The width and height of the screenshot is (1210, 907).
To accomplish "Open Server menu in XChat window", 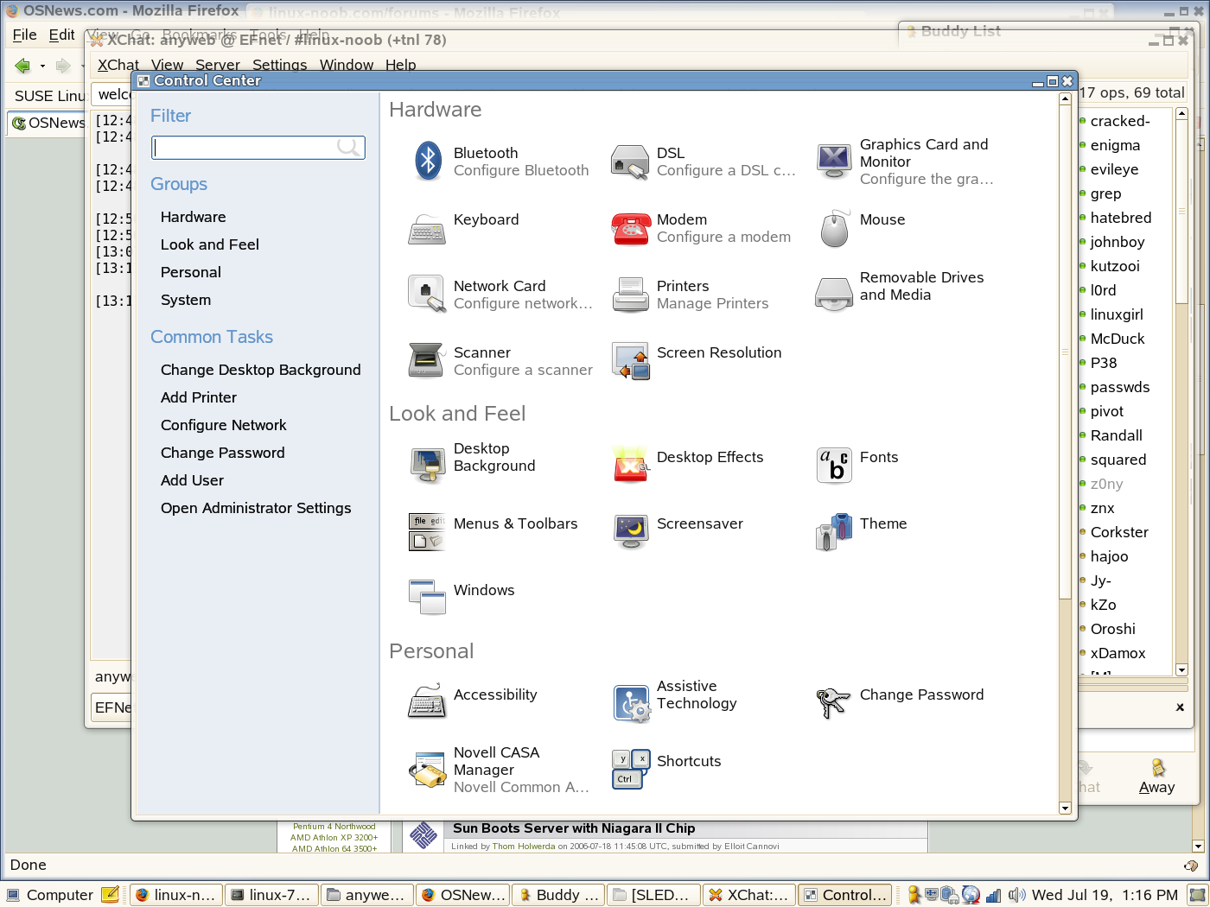I will (217, 65).
